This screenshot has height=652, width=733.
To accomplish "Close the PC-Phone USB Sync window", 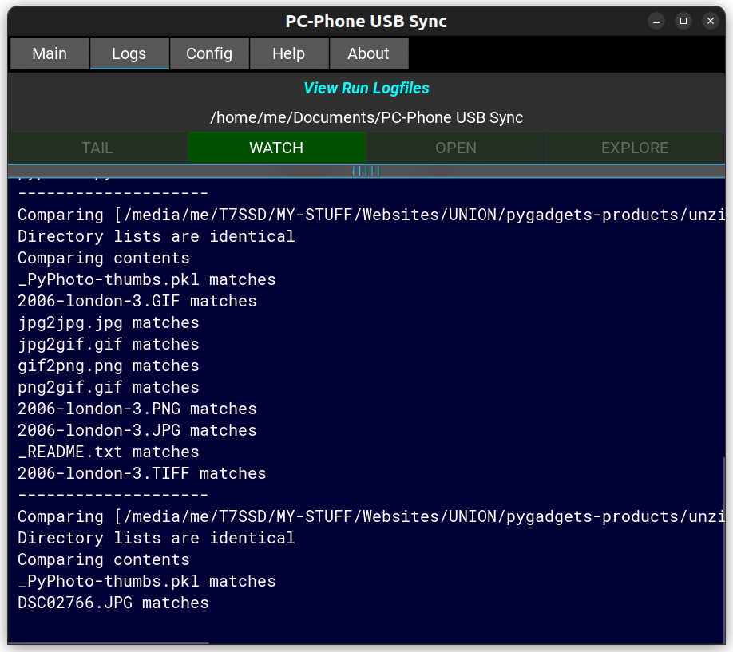I will pos(710,22).
